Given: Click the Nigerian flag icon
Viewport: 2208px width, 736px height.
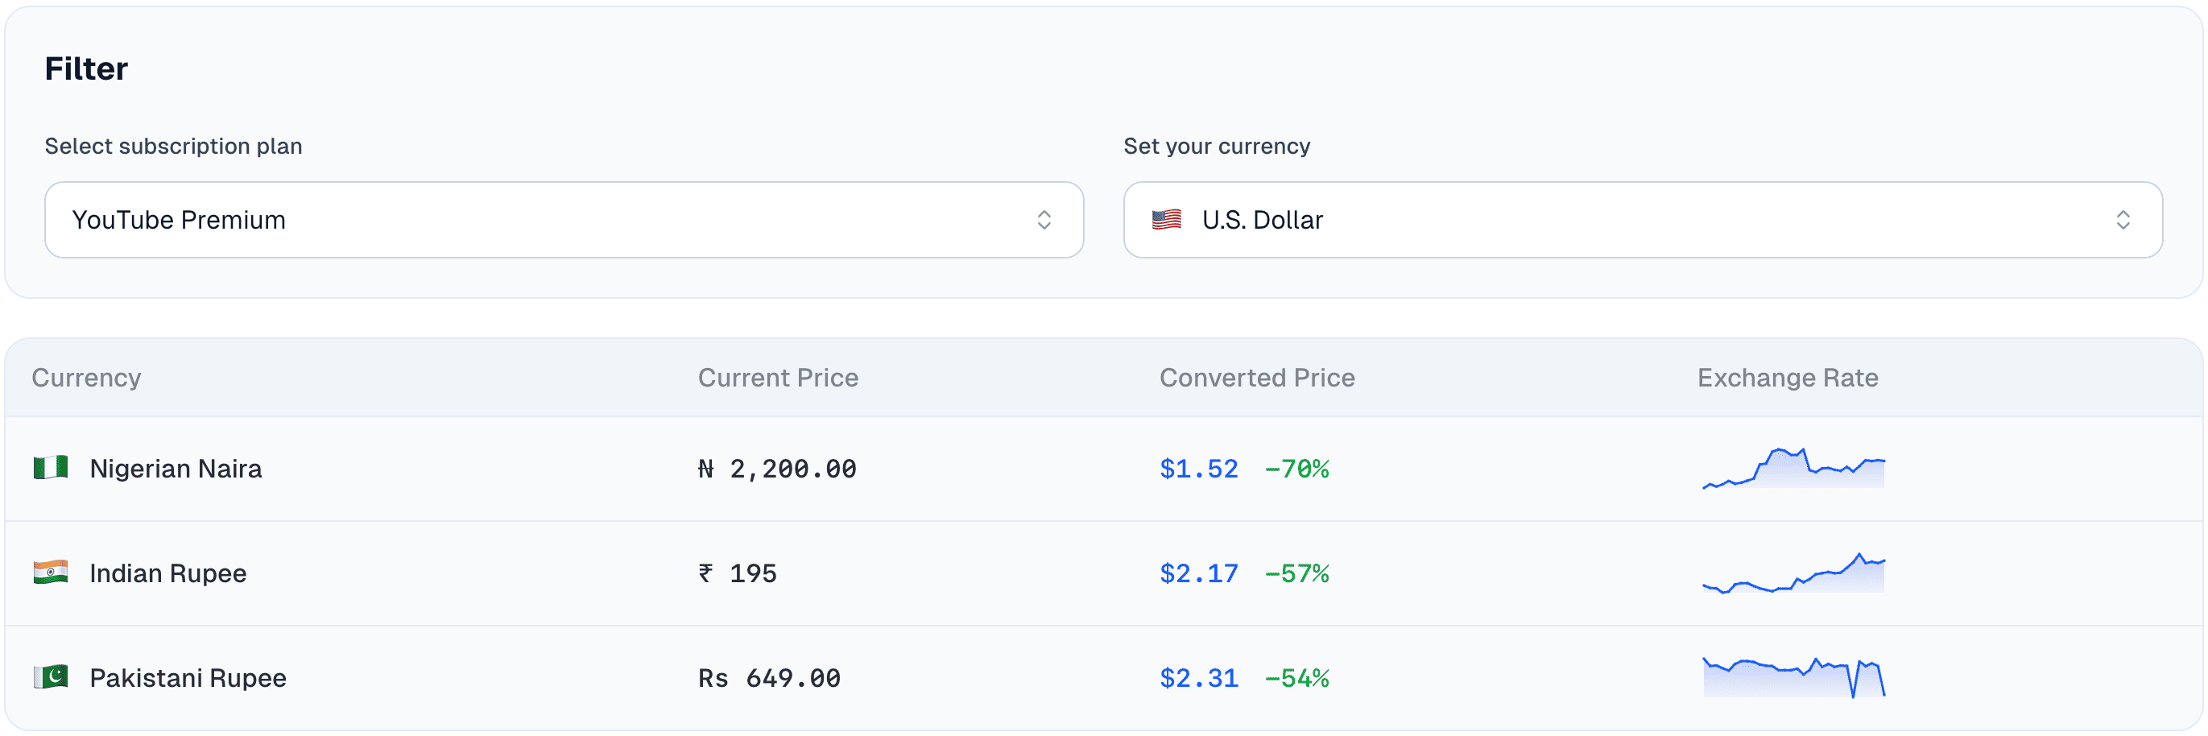Looking at the screenshot, I should tap(52, 468).
